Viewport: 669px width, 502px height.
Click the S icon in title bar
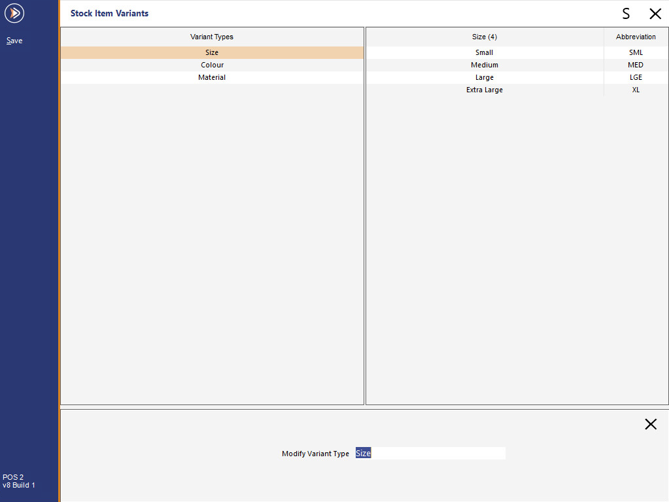626,14
